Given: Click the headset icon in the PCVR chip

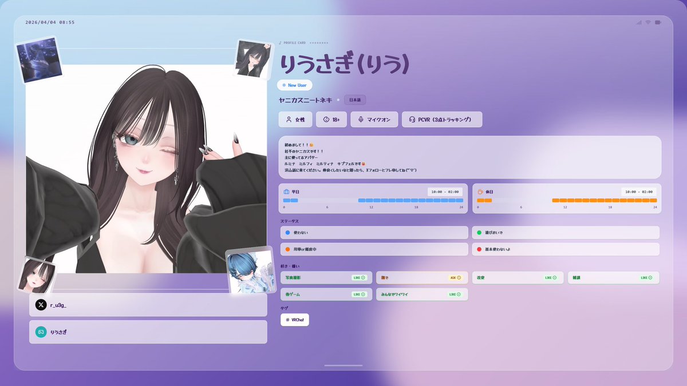Looking at the screenshot, I should pyautogui.click(x=412, y=120).
